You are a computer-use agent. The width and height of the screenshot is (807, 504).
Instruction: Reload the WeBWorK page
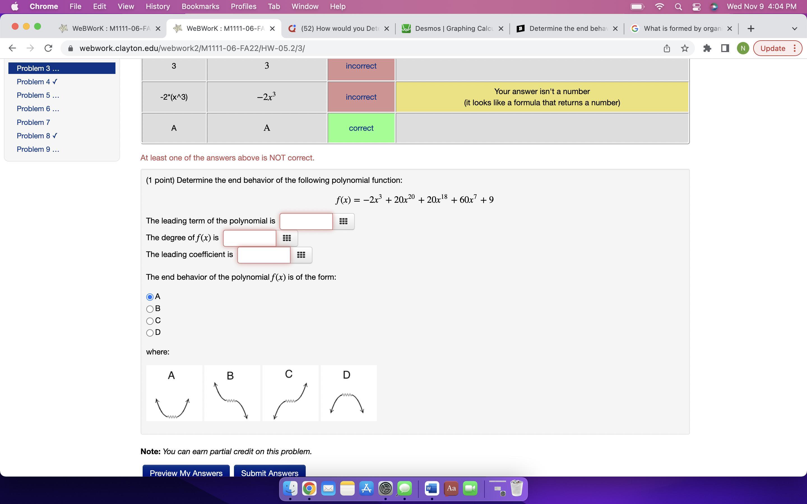click(48, 48)
